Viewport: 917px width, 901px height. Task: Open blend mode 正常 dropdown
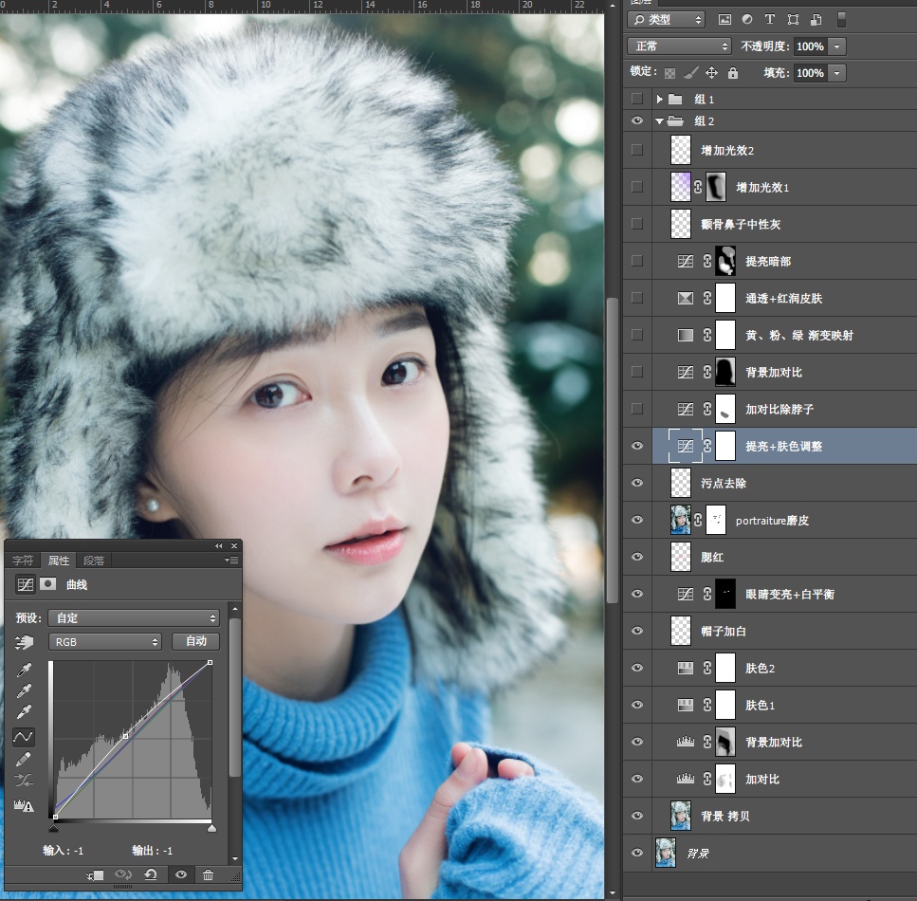coord(680,46)
